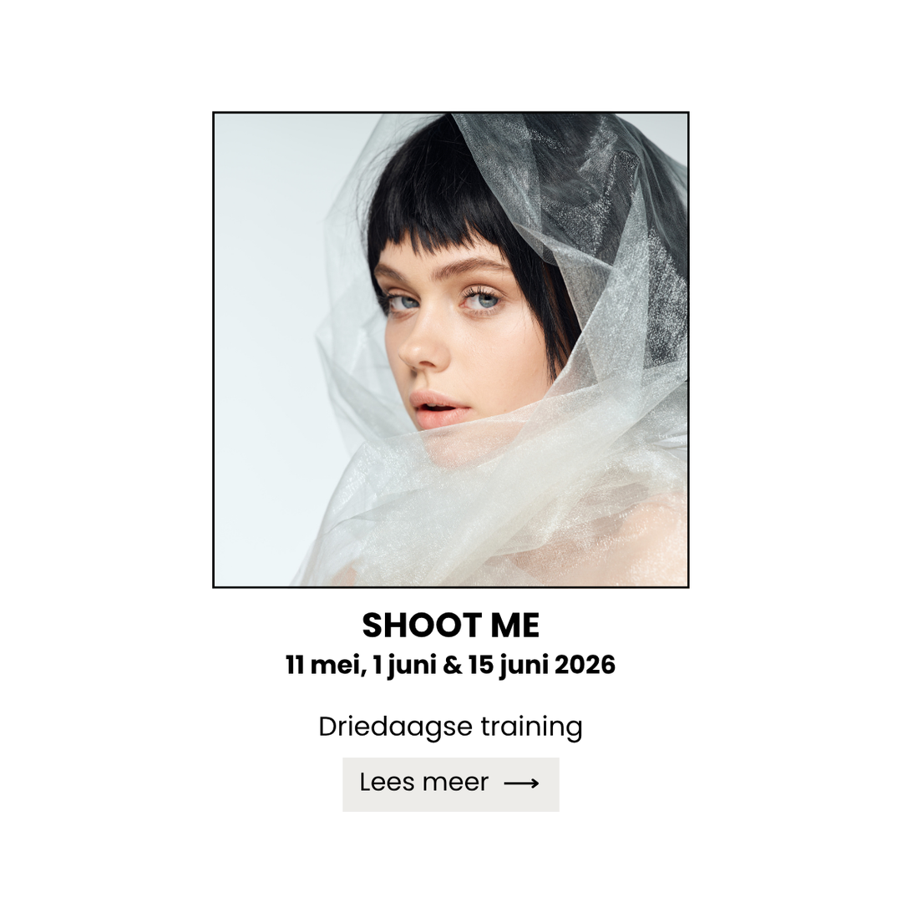Click the 'Lees meer' text label

(424, 783)
